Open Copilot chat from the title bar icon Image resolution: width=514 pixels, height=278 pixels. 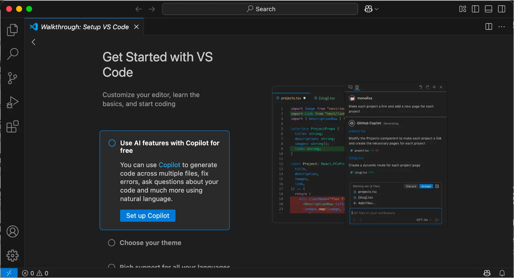pos(369,9)
